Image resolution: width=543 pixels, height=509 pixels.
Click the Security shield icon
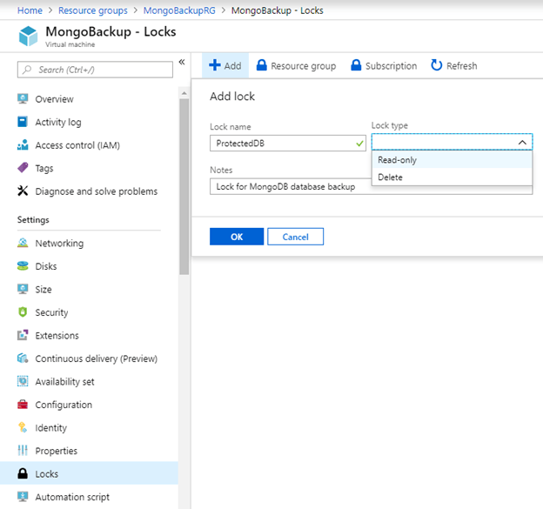(23, 312)
